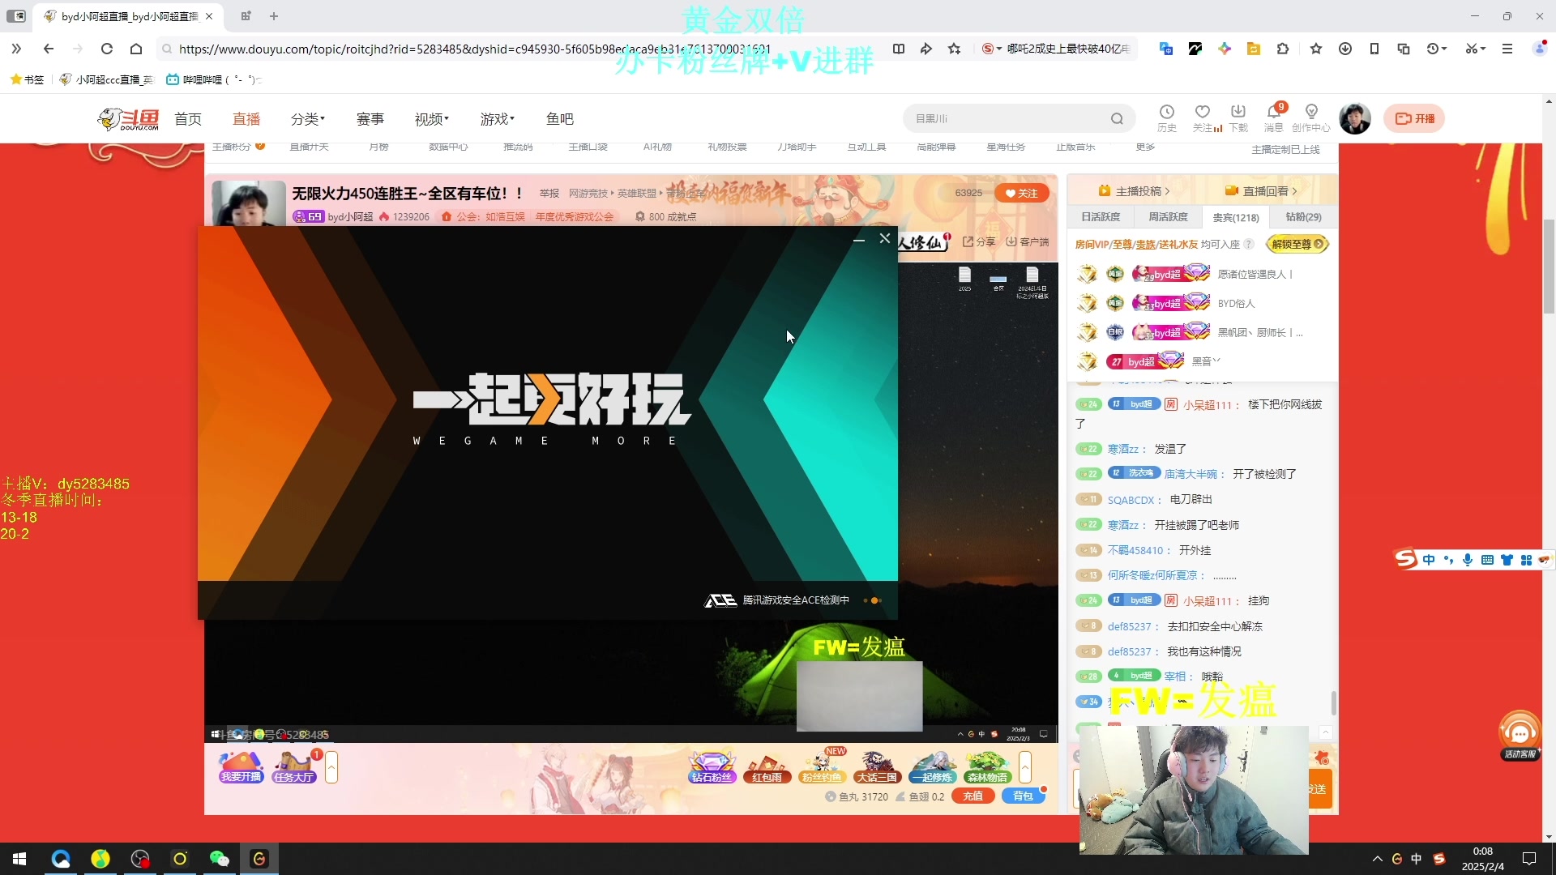The height and width of the screenshot is (875, 1556).
Task: Expand the browser screenshot scissors dropdown
Action: click(1476, 49)
